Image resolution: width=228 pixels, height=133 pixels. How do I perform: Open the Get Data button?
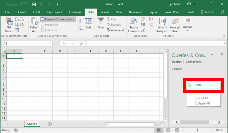tap(9, 25)
